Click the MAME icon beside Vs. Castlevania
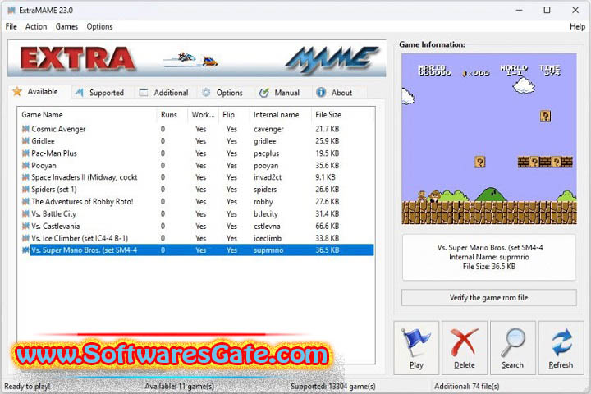 coord(25,226)
